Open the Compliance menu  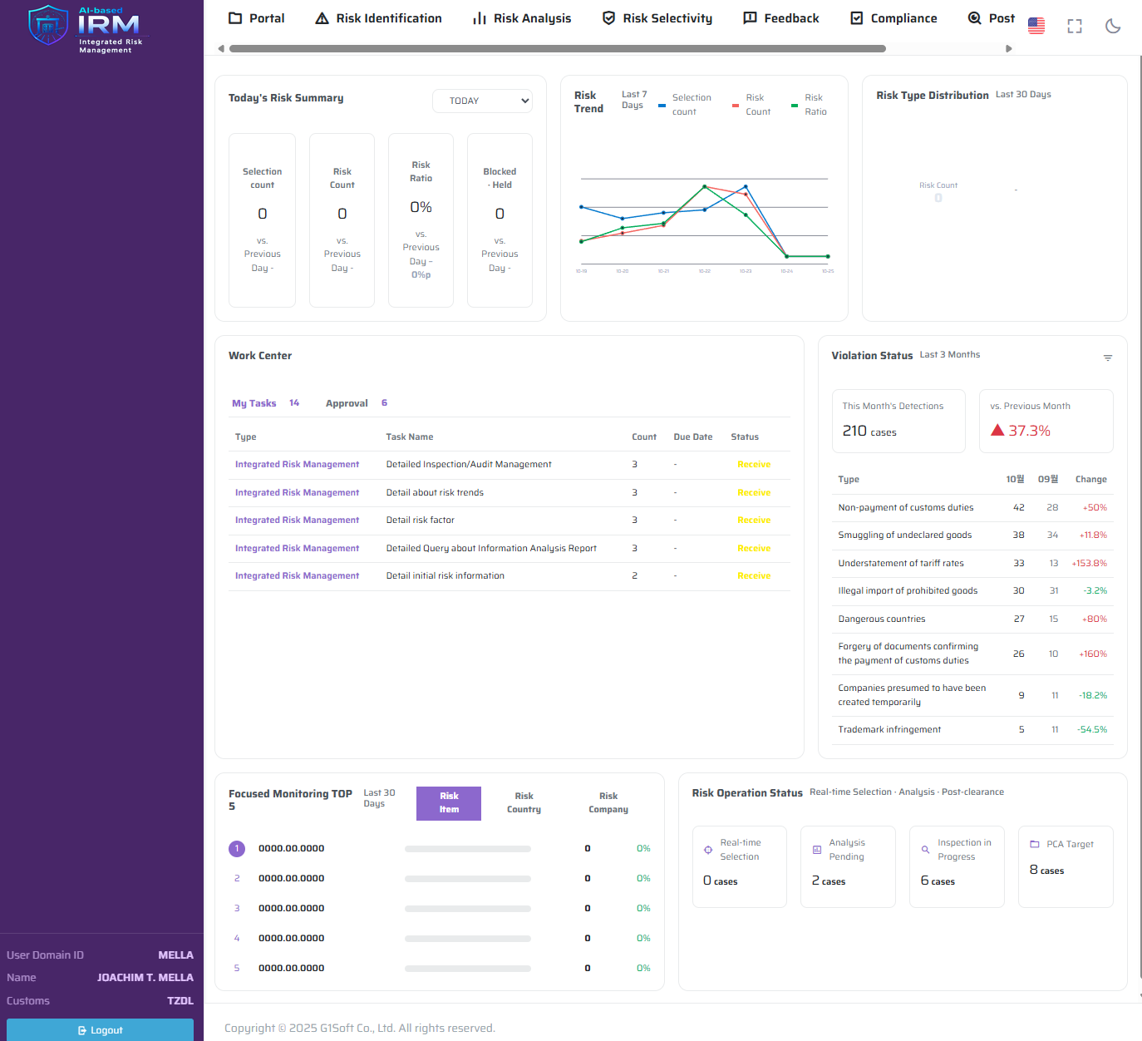(x=893, y=18)
